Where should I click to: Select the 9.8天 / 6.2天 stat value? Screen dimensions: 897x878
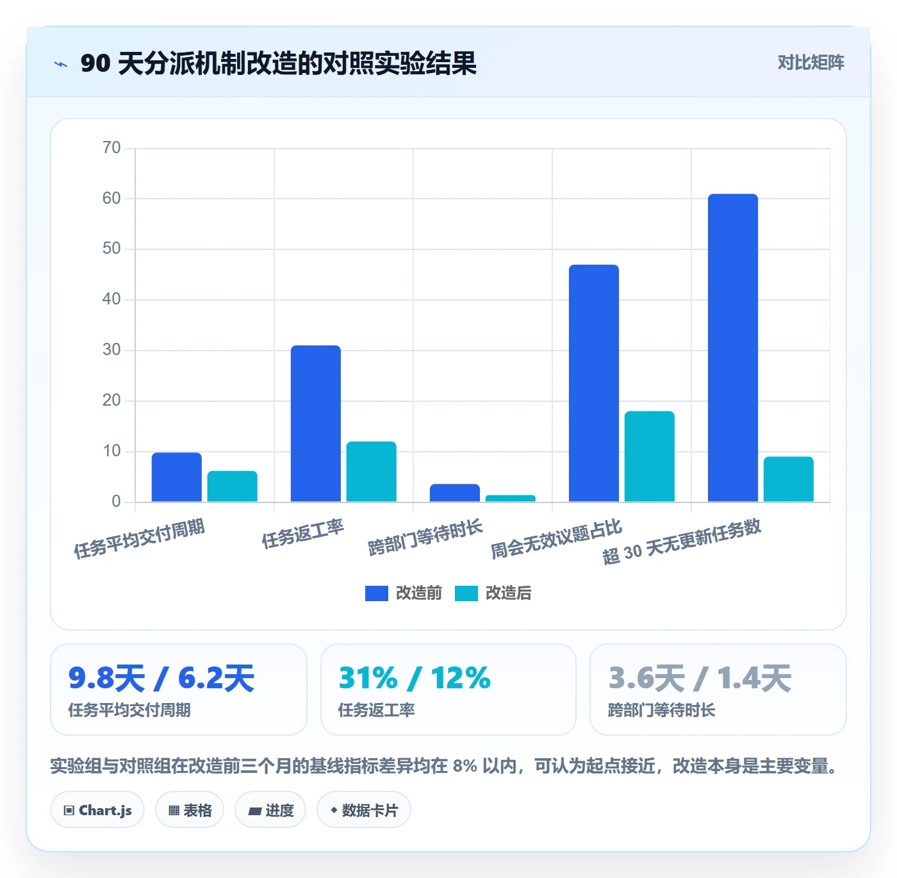point(161,678)
